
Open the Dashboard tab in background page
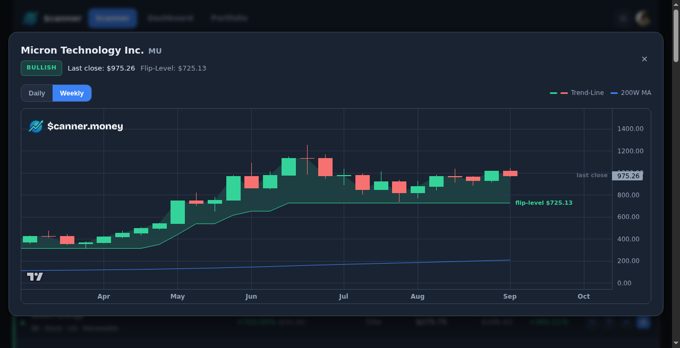[x=170, y=18]
